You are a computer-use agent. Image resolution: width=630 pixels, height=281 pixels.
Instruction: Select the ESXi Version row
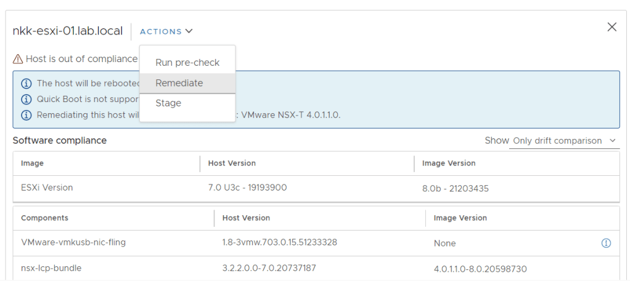(47, 188)
